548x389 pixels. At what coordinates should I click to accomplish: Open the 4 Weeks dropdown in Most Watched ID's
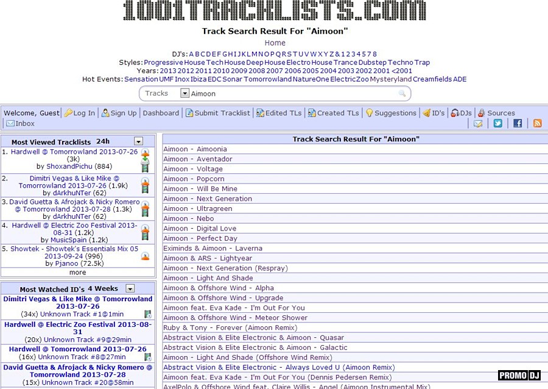(130, 288)
